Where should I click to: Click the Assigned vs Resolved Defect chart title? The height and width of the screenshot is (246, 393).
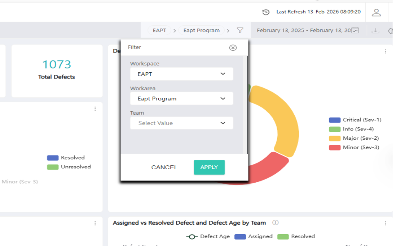pos(189,223)
